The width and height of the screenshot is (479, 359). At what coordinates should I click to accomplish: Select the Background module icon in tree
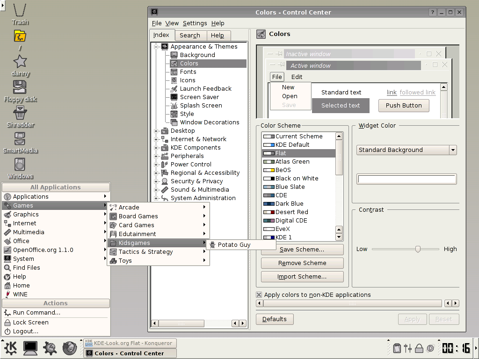174,55
